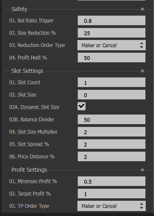This screenshot has height=216, width=154.
Task: Collapse the Slot Settings section chevron
Action: pos(142,71)
